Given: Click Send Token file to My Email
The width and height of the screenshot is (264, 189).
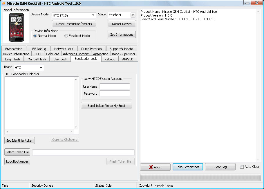Looking at the screenshot, I should click(106, 106).
